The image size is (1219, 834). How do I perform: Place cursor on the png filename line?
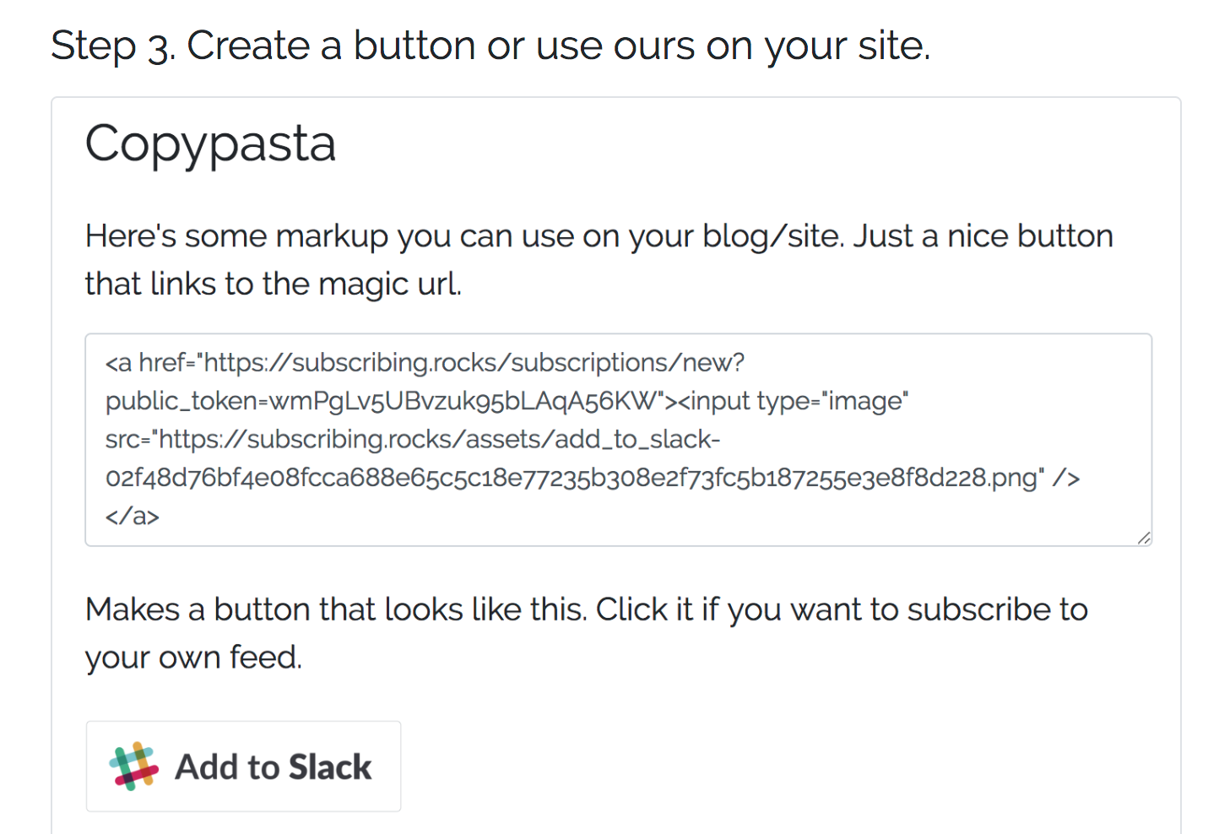click(592, 478)
